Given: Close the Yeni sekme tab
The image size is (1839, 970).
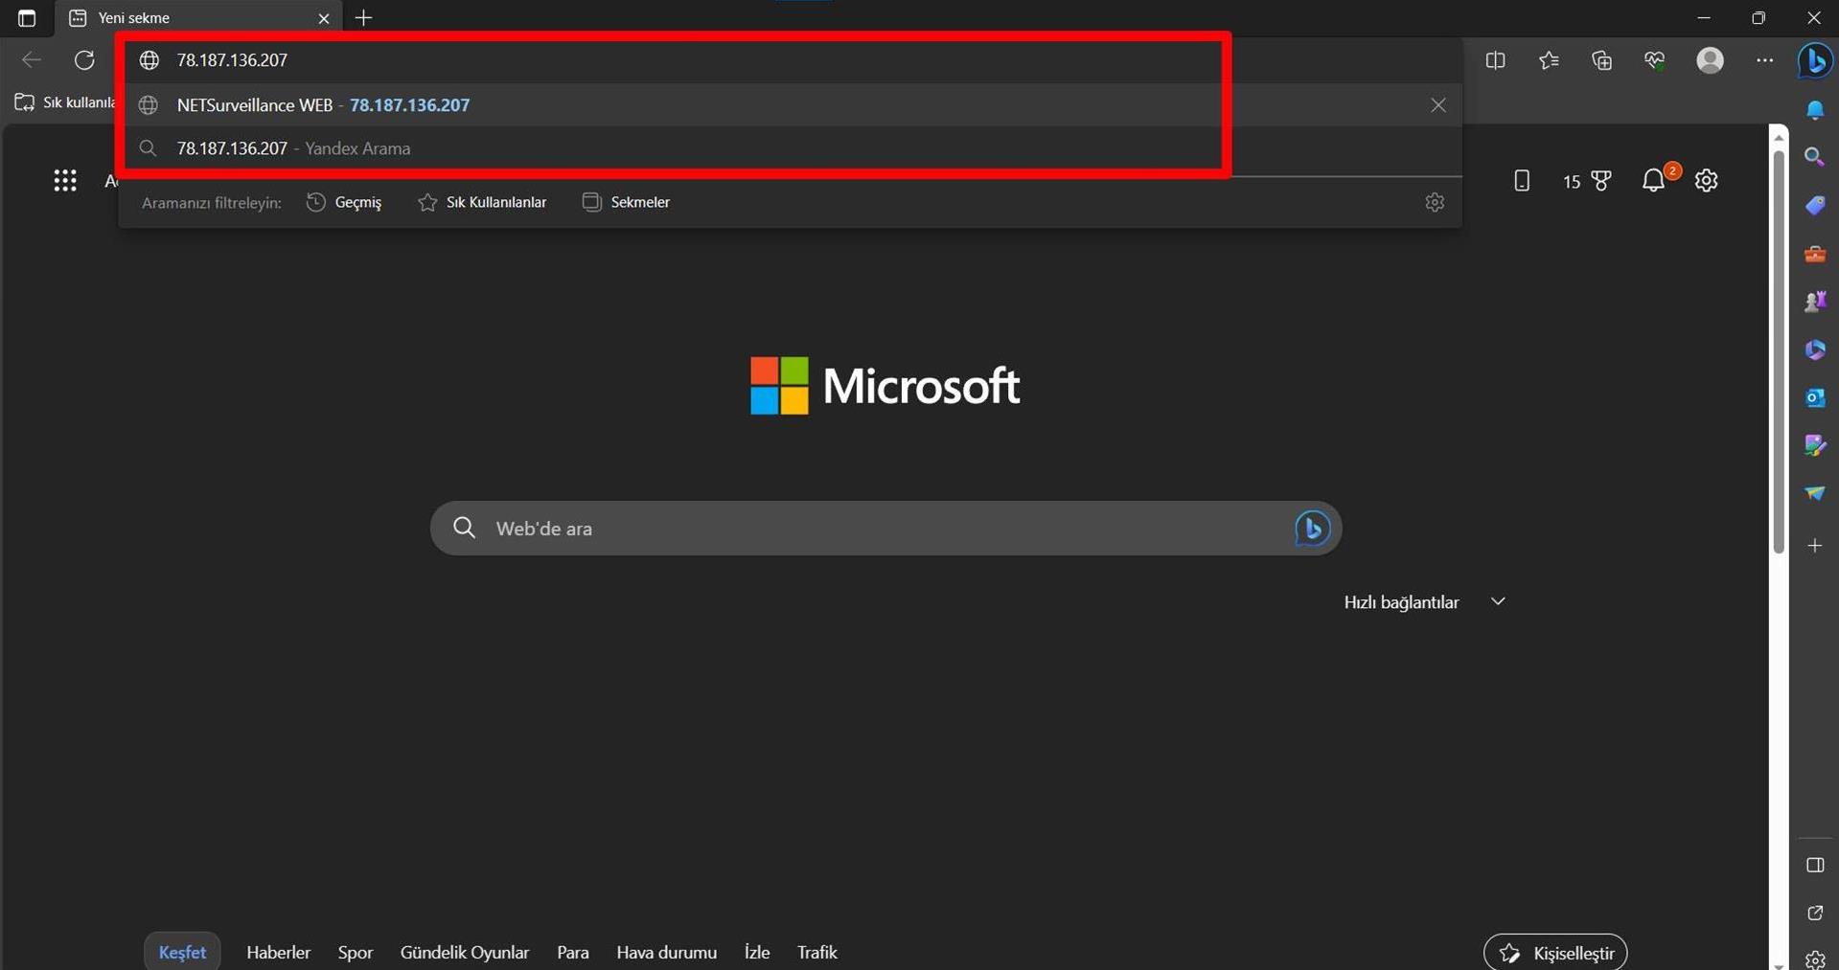Looking at the screenshot, I should [x=324, y=18].
